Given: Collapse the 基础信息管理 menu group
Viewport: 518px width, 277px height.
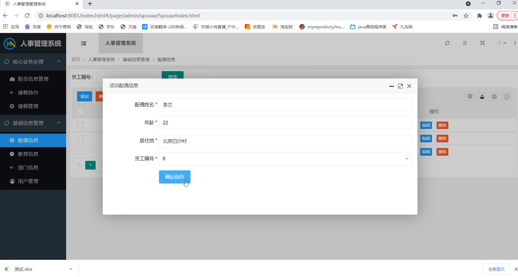Looking at the screenshot, I should coord(33,123).
